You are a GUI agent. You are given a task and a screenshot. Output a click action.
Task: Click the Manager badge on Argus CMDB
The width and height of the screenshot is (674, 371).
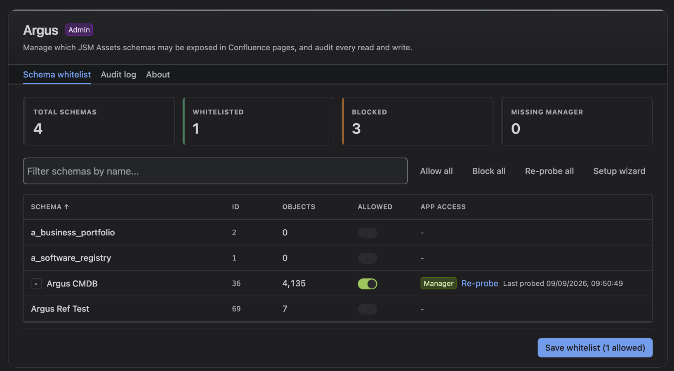[x=438, y=283]
